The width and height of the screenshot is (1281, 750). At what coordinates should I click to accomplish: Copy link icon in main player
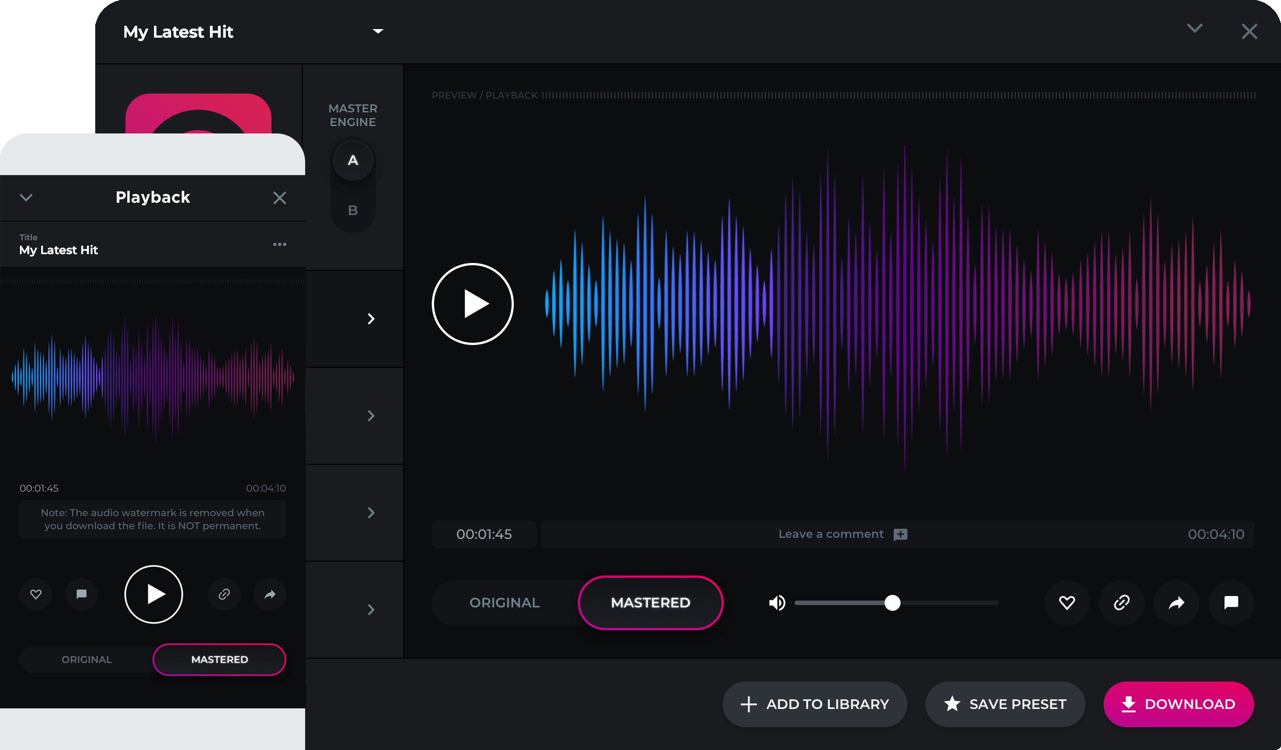coord(1121,602)
